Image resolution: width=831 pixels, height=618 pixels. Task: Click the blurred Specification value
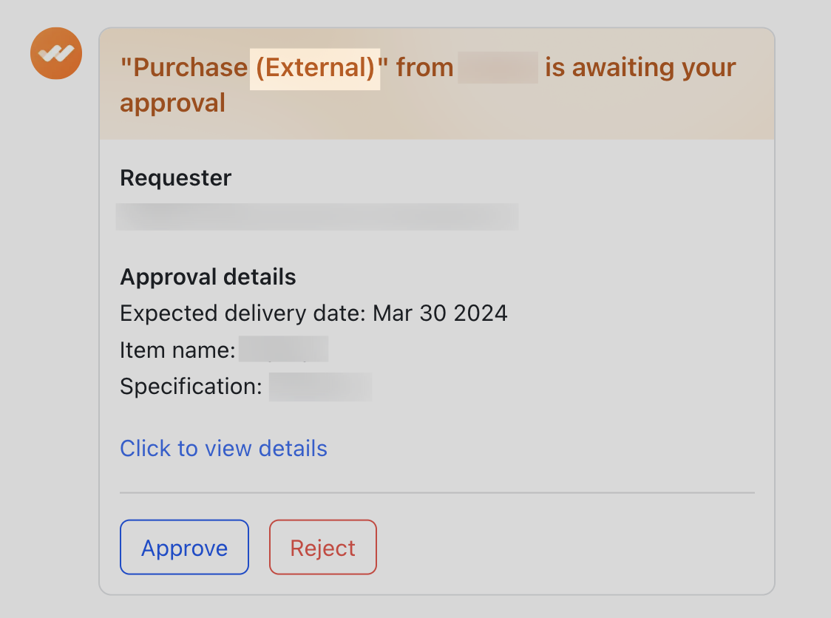tap(320, 386)
